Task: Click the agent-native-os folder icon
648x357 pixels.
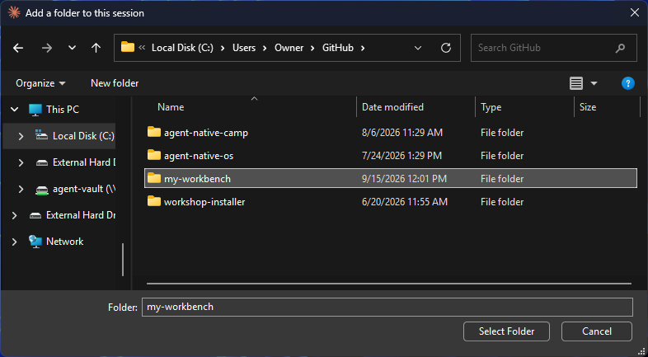Action: [153, 155]
